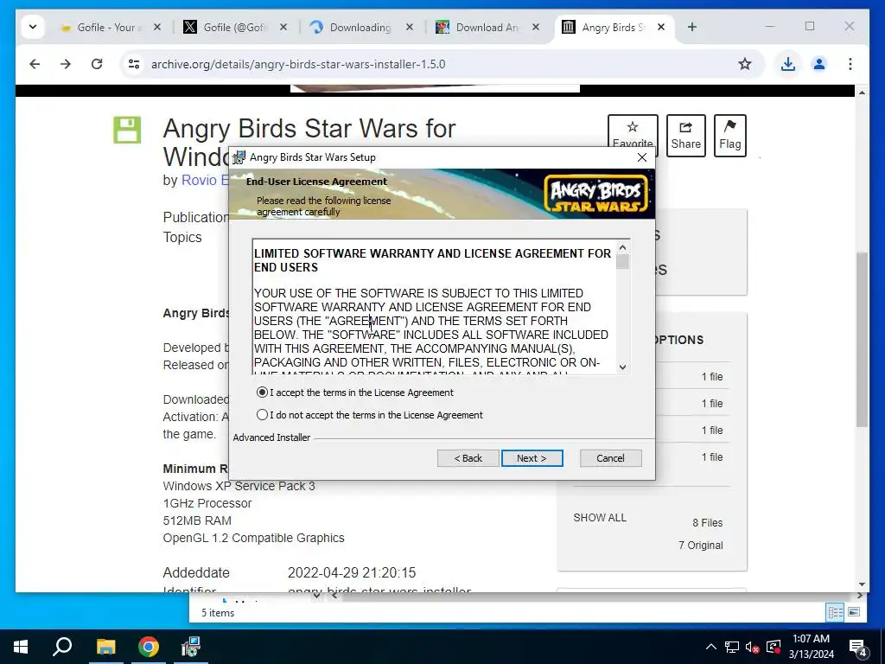
Task: Reload the archive.org page
Action: pyautogui.click(x=97, y=64)
